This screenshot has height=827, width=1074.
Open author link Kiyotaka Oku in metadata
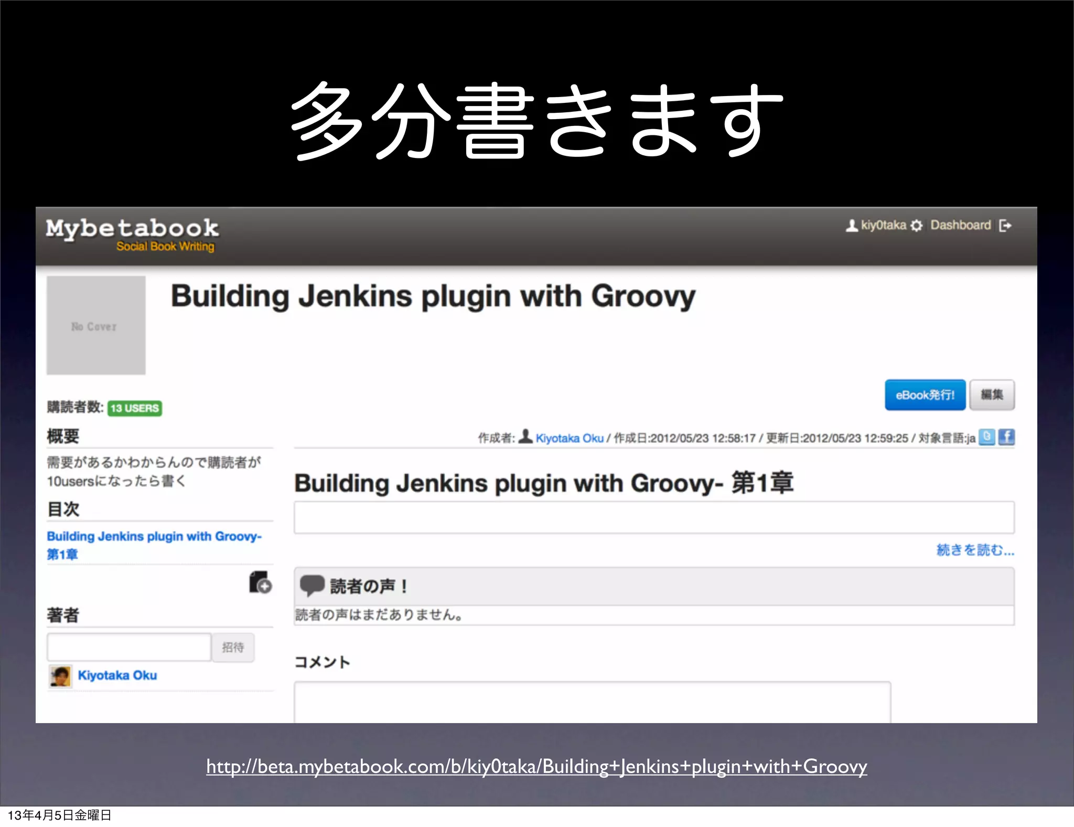pyautogui.click(x=570, y=438)
